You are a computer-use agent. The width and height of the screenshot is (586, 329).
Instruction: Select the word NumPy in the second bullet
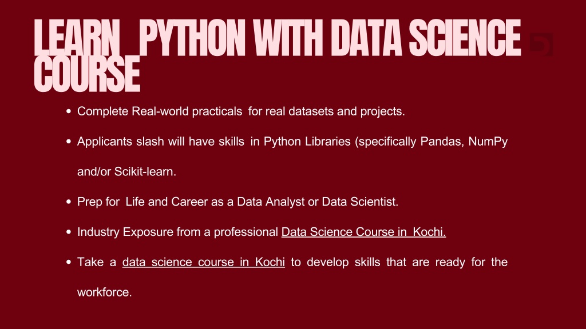tap(488, 142)
